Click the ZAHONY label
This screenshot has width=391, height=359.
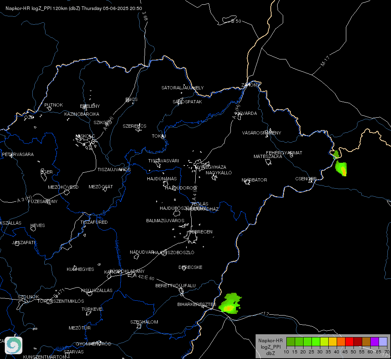[x=250, y=85]
